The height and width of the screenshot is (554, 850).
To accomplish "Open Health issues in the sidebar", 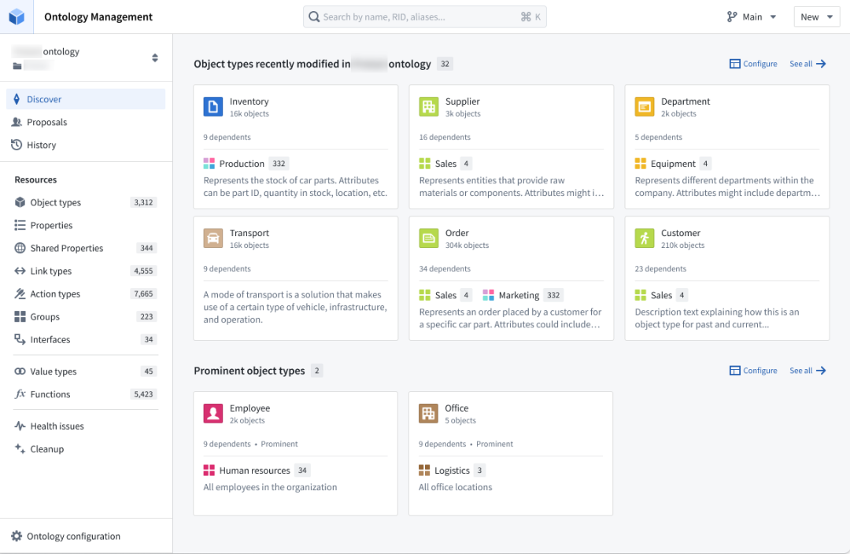I will pyautogui.click(x=57, y=426).
